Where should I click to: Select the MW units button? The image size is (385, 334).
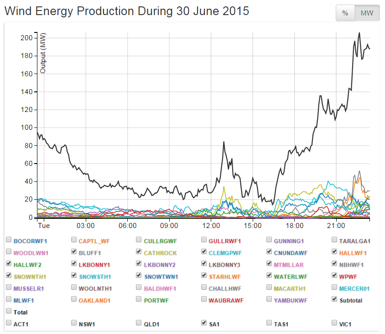point(367,13)
